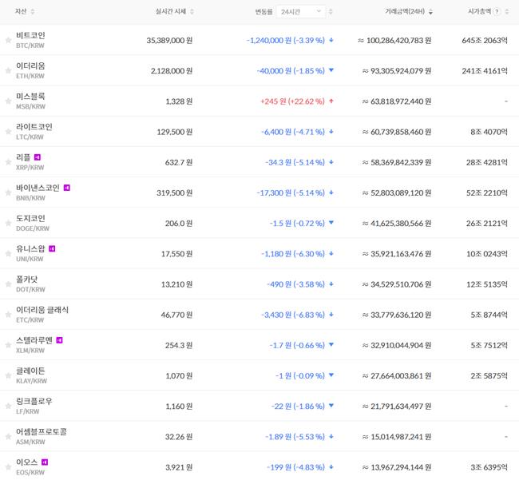Click purple badge next to 스텔라루멘
Screen dimensions: 519x480
click(x=59, y=340)
